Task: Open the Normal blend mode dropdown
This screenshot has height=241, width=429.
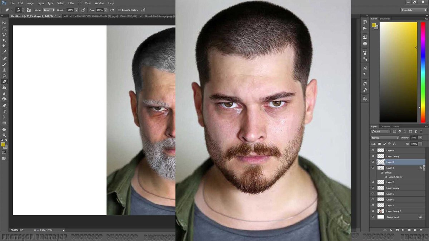Action: pos(384,137)
